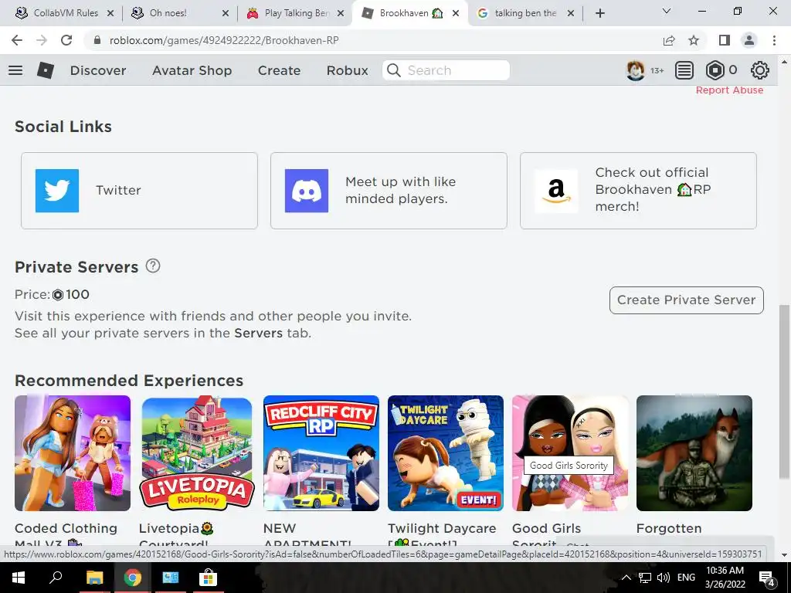Viewport: 791px width, 593px height.
Task: Switch to the CollabVM Rules tab
Action: [66, 13]
